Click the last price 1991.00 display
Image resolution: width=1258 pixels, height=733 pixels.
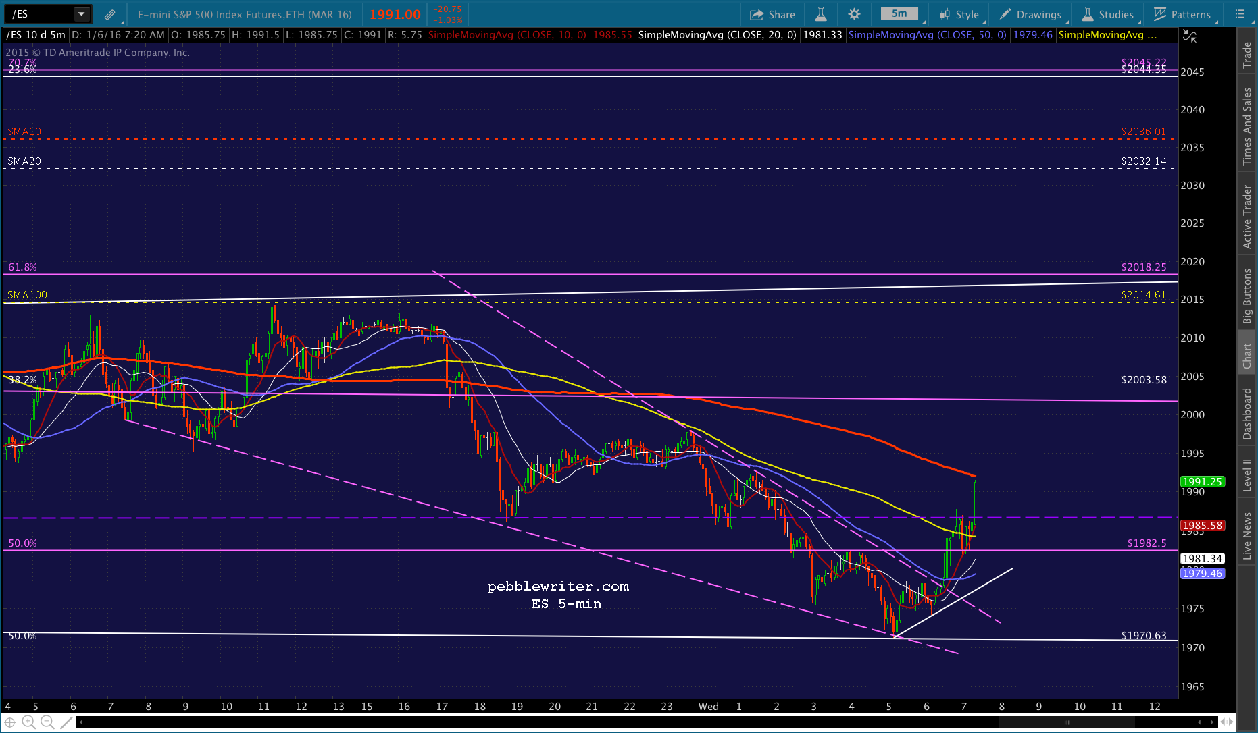click(395, 14)
